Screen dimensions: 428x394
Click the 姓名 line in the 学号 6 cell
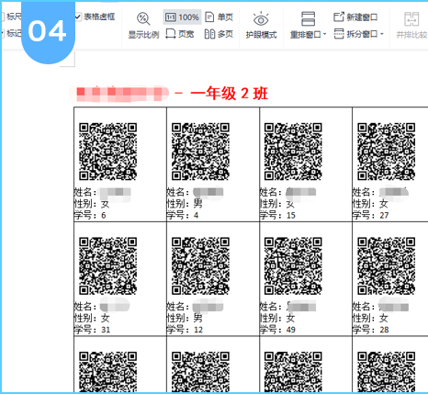pyautogui.click(x=103, y=192)
